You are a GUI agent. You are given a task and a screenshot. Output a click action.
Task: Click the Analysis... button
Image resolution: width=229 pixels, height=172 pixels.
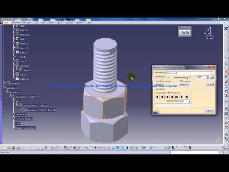[x=184, y=85]
